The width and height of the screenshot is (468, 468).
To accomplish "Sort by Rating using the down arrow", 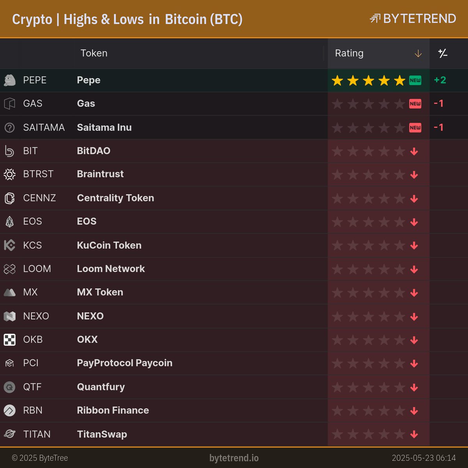I will (418, 53).
